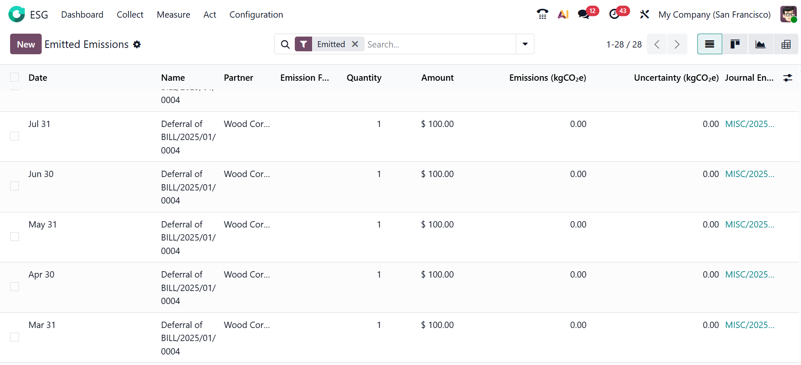Open My Company (San Francisco) switcher
This screenshot has height=365, width=801.
(714, 15)
